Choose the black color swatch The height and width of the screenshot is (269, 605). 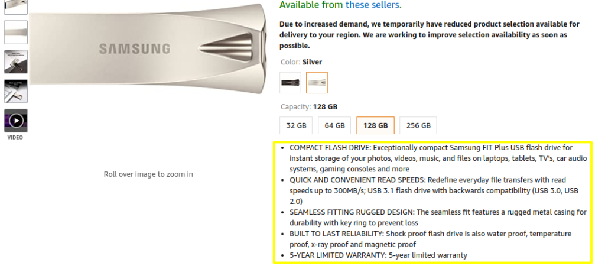pyautogui.click(x=291, y=83)
